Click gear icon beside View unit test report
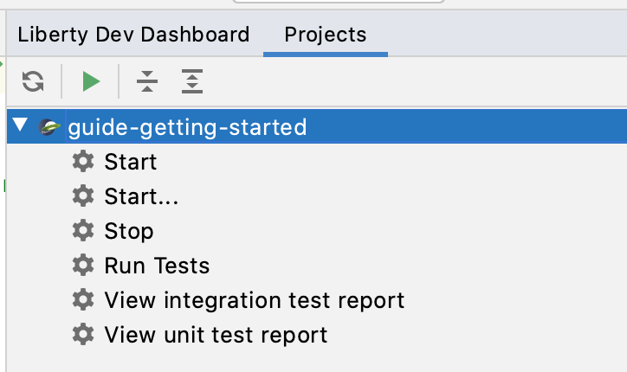Screen dimensions: 627x372 [x=83, y=334]
